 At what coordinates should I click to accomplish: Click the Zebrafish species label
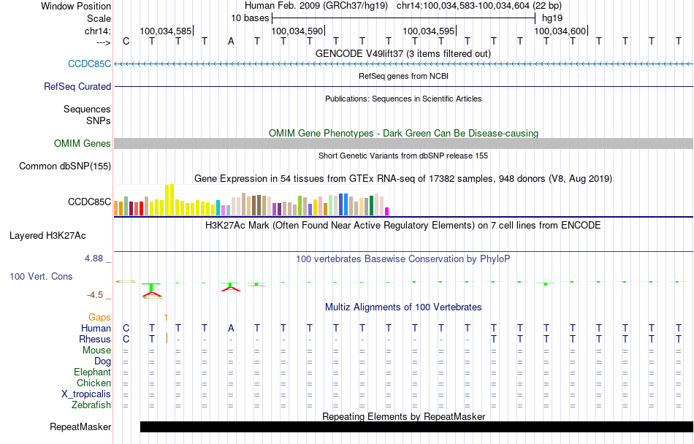91,405
